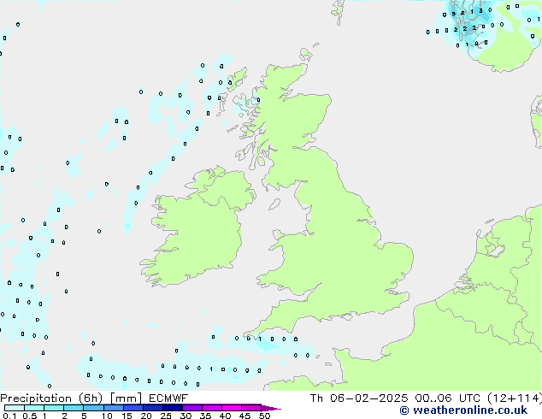The height and width of the screenshot is (419, 542).
Task: Click the 'Th 06-02-2025' date text
Action: point(359,398)
